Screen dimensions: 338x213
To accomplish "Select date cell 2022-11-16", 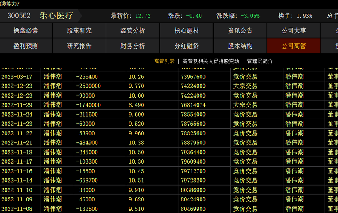I will pyautogui.click(x=17, y=171).
